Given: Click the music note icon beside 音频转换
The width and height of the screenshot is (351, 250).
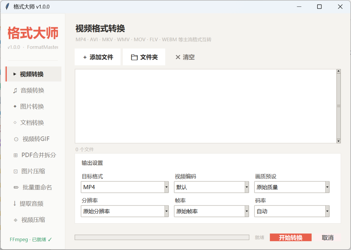Looking at the screenshot, I should tap(15, 90).
